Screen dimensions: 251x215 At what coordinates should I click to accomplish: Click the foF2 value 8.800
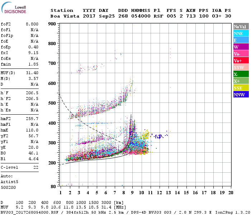point(32,24)
